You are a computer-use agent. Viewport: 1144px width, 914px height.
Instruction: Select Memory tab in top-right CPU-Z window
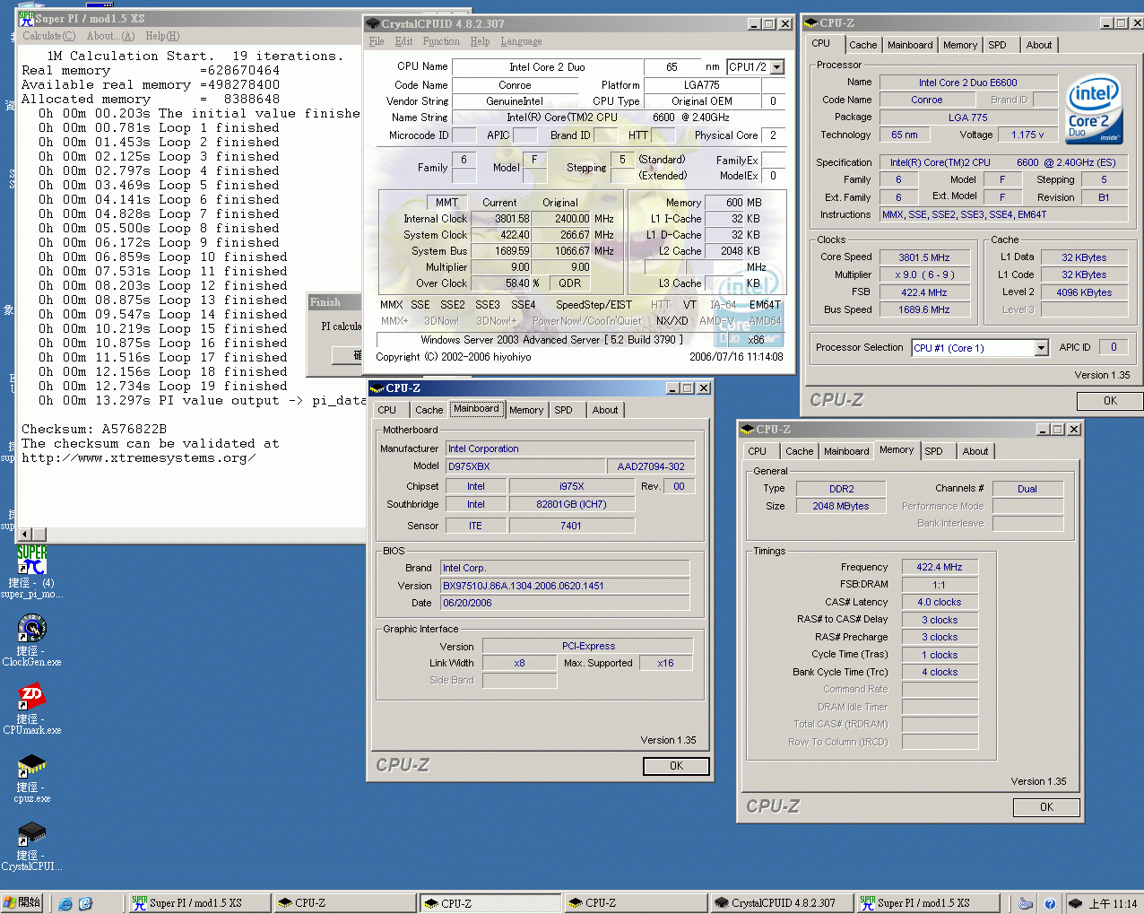[960, 45]
